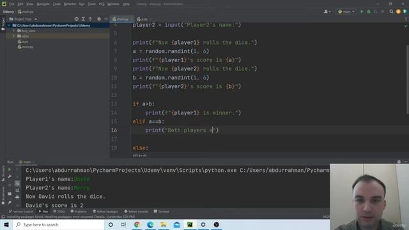The height and width of the screenshot is (230, 409).
Task: Select main.py in the project tree
Action: click(26, 47)
